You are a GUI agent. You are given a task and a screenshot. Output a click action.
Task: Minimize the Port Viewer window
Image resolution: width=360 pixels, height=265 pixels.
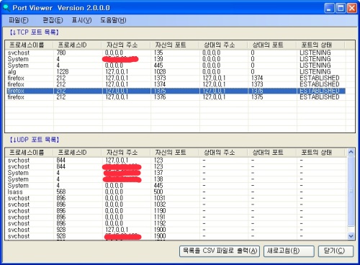point(329,8)
